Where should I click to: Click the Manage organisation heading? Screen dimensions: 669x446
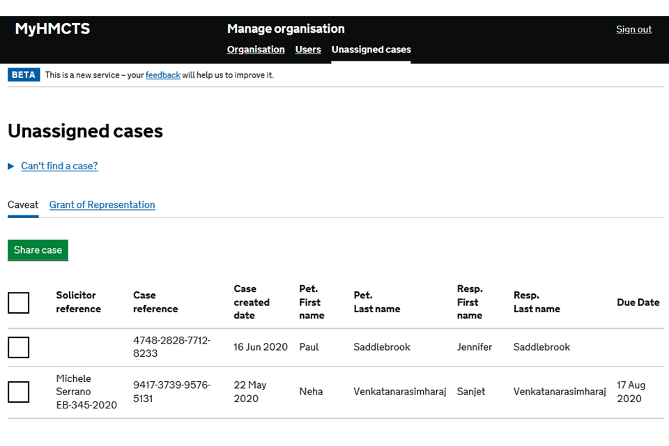point(286,29)
